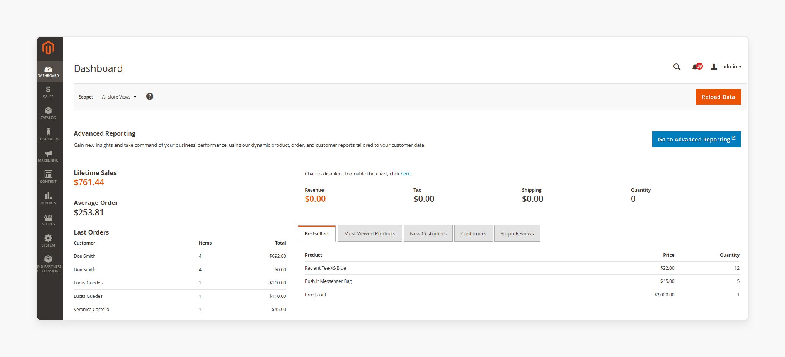Click the Radiant Tee-XS-Blue product row
Screen dimensions: 785x357
pos(522,268)
